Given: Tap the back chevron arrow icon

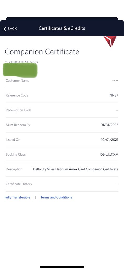Looking at the screenshot, I should coord(5,29).
